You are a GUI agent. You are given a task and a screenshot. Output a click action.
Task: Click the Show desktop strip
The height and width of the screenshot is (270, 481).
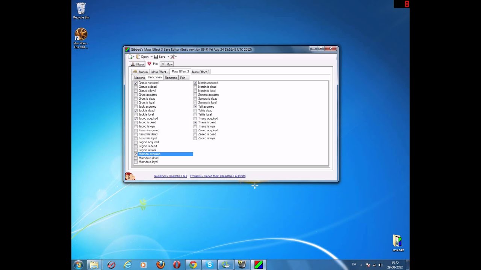407,265
